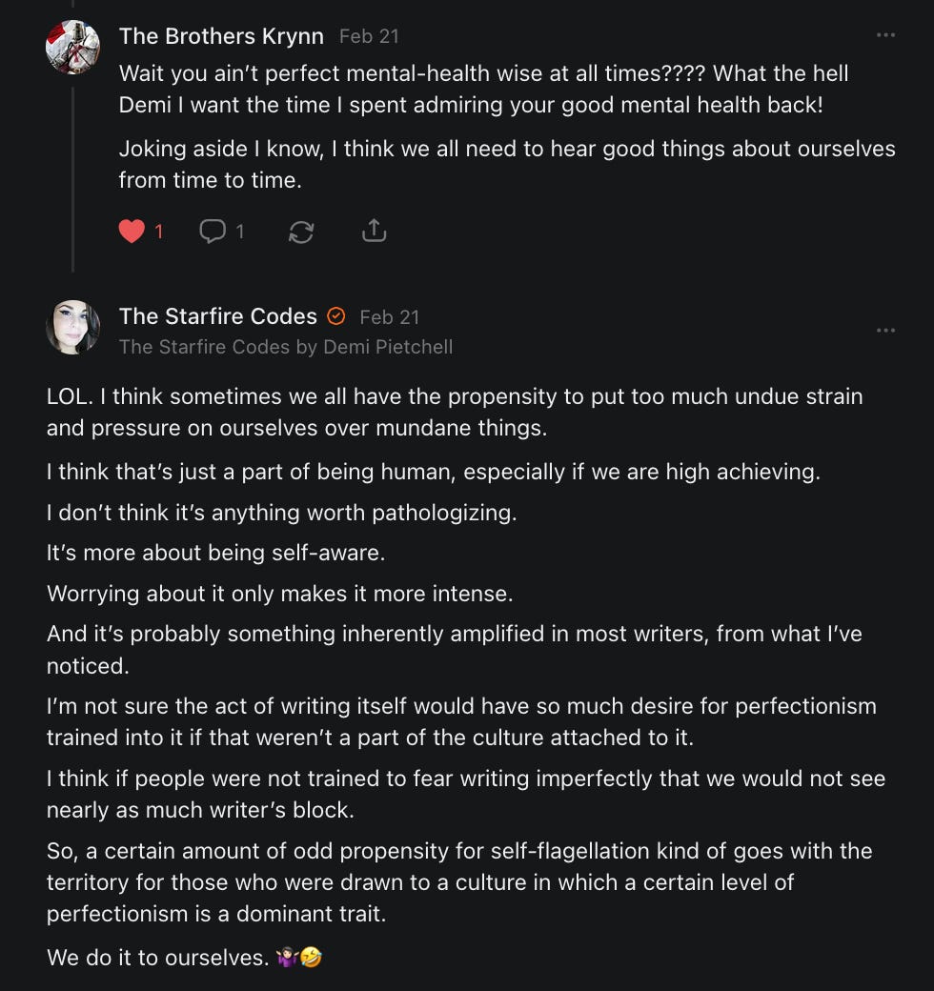934x991 pixels.
Task: Visit 'The Starfire Codes by Demi Pietchell' publication
Action: pyautogui.click(x=285, y=347)
